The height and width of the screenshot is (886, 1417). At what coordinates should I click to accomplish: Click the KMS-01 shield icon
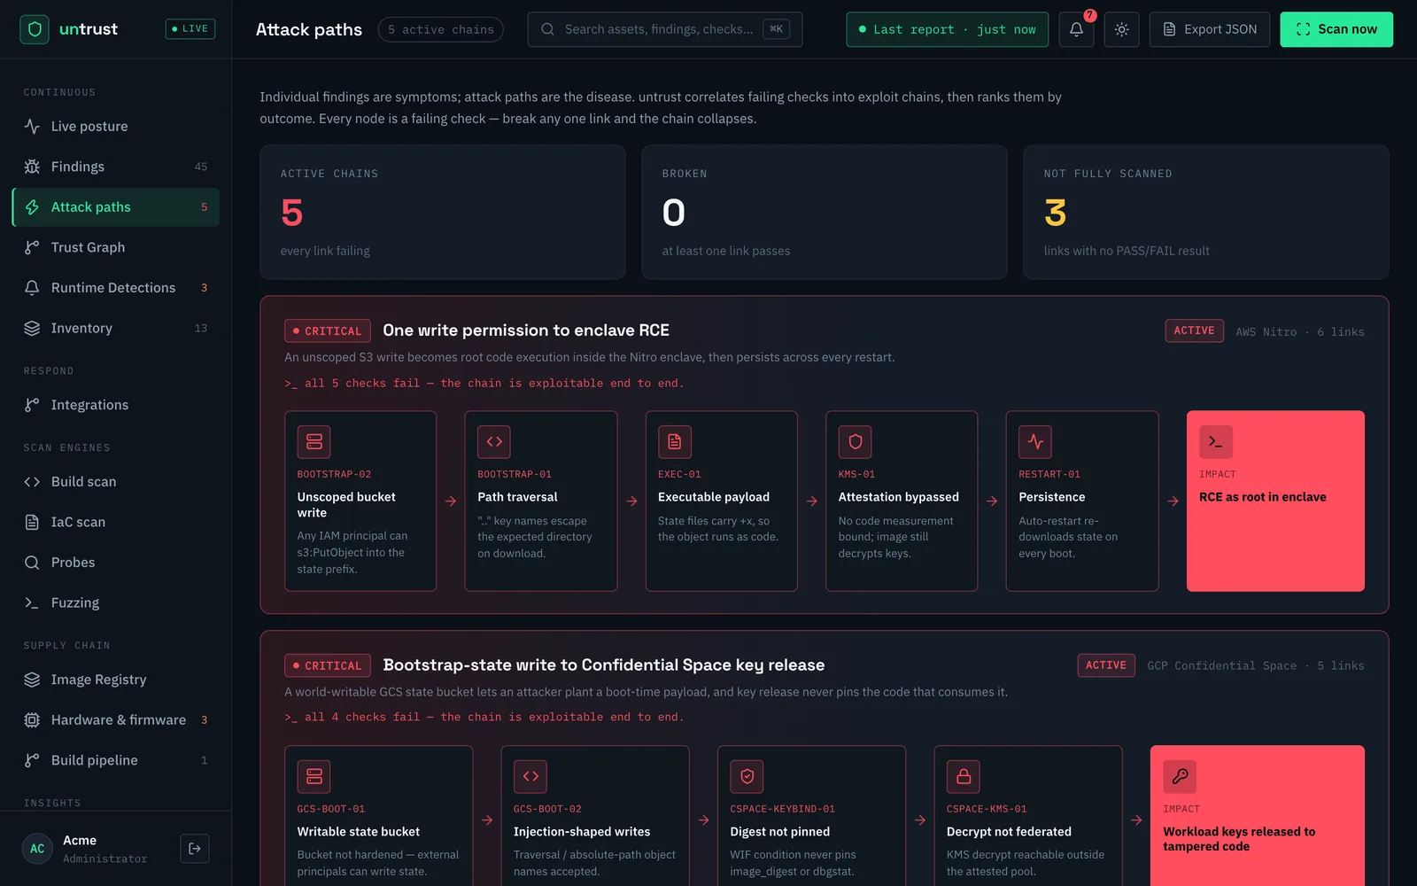856,441
